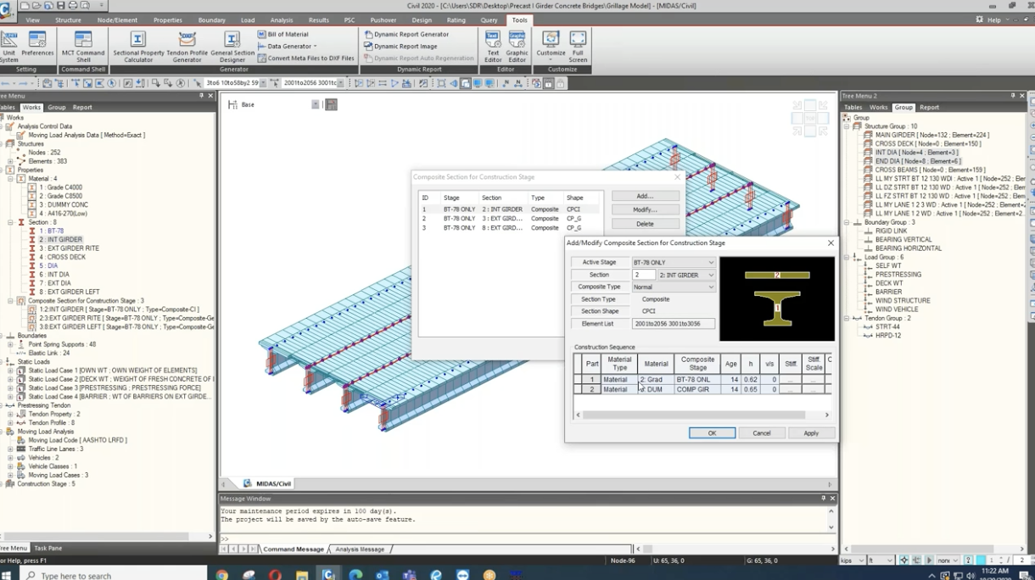Open the Structure ribbon tab
Image resolution: width=1035 pixels, height=580 pixels.
[x=68, y=20]
